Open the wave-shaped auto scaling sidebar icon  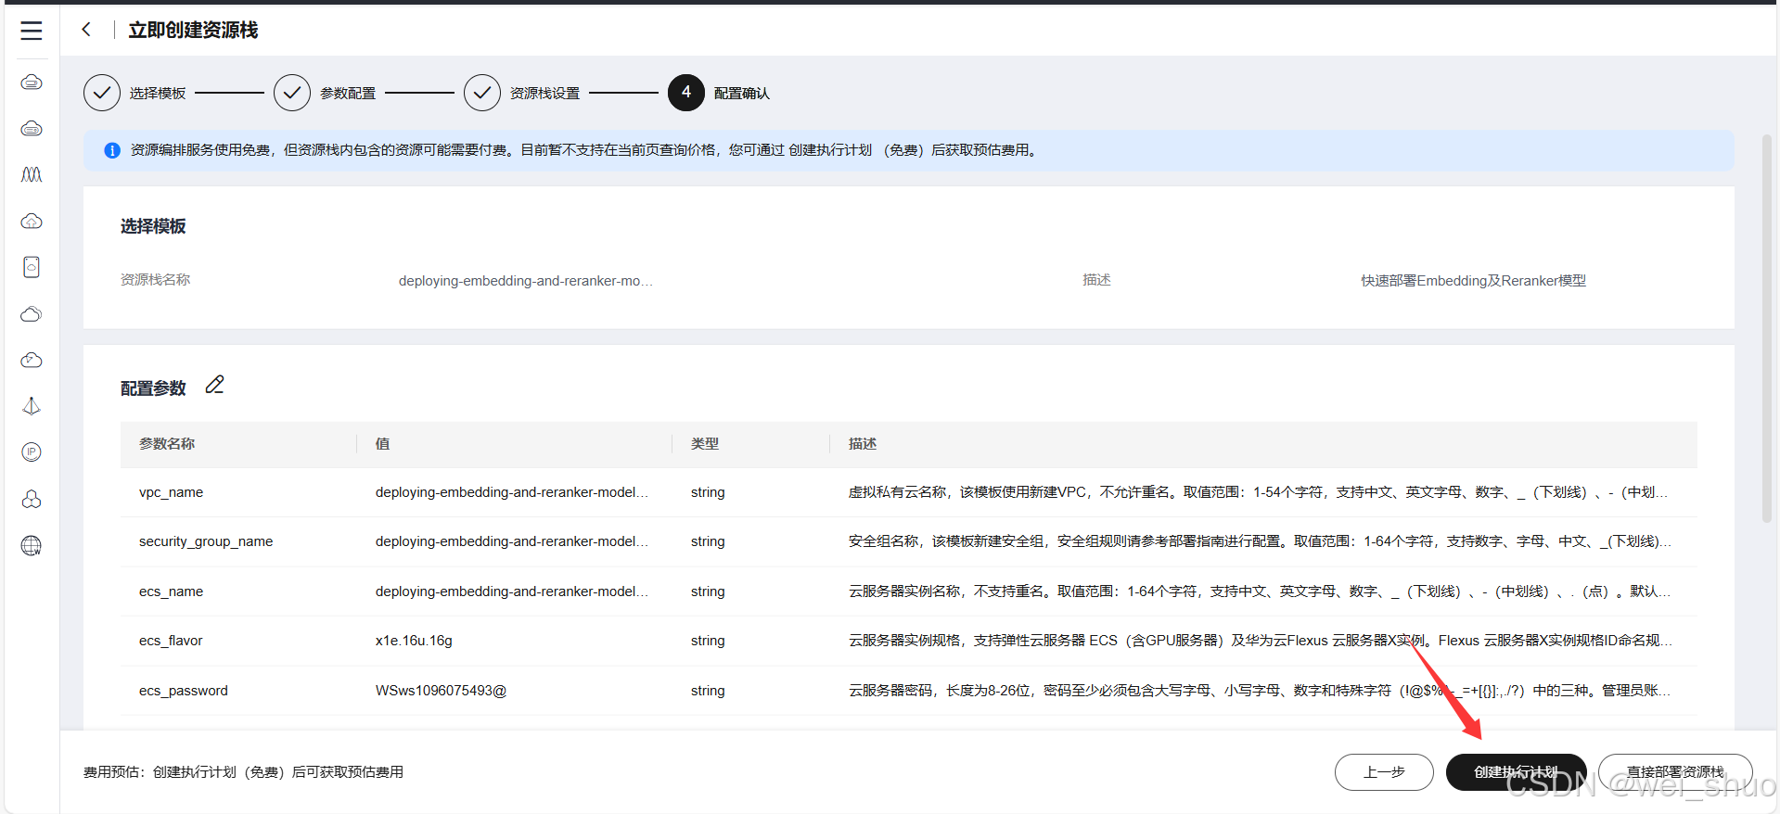coord(32,175)
